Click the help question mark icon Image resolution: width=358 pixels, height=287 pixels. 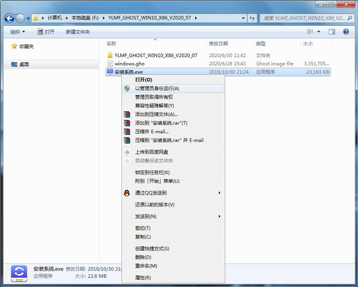coord(347,31)
